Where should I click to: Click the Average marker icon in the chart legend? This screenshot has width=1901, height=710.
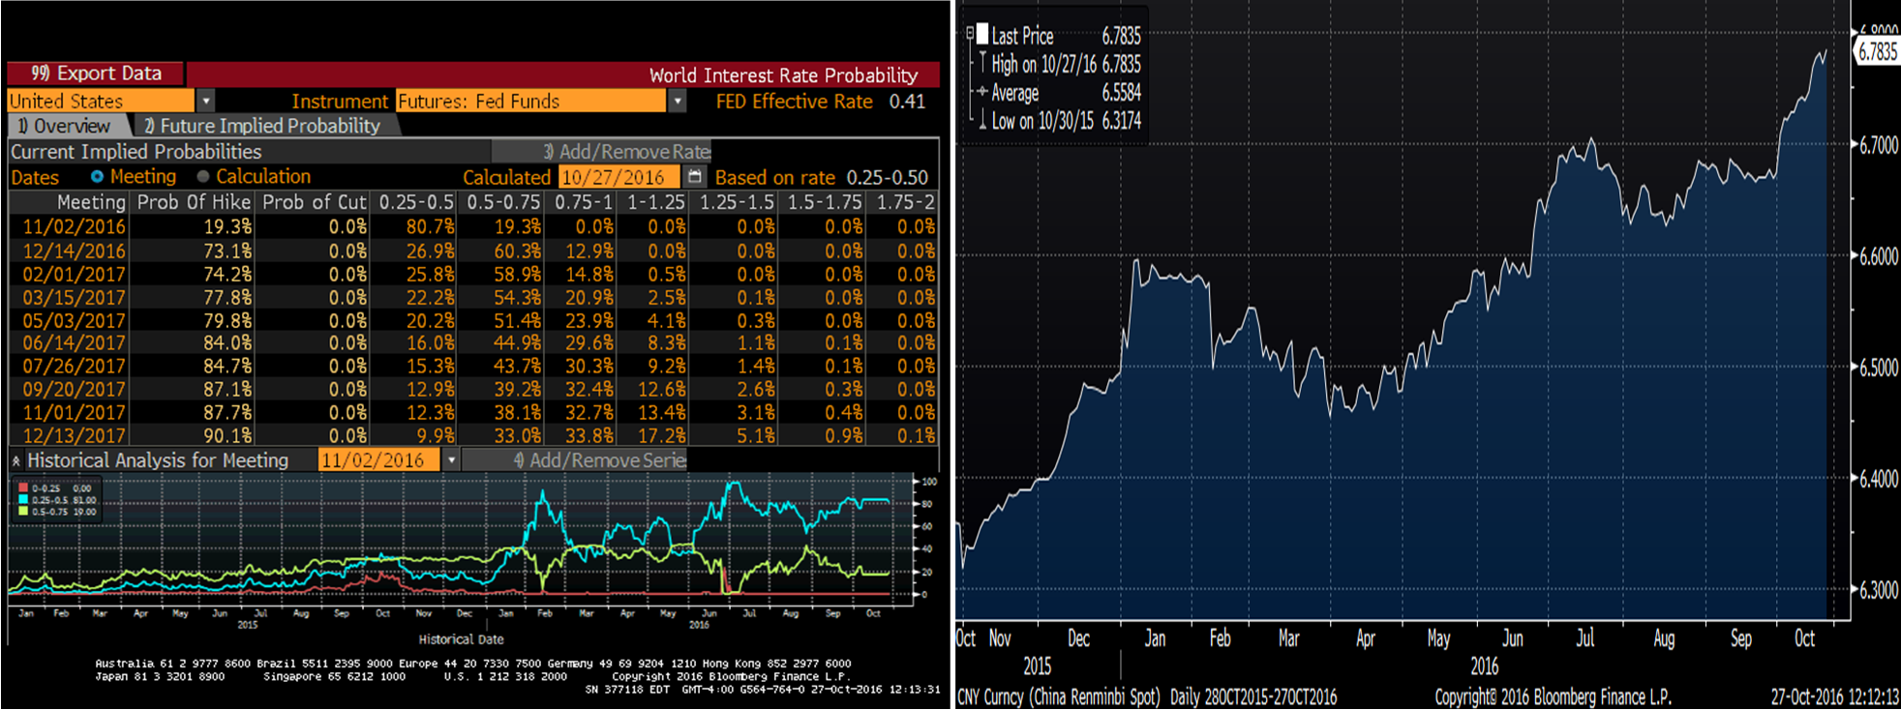(982, 92)
